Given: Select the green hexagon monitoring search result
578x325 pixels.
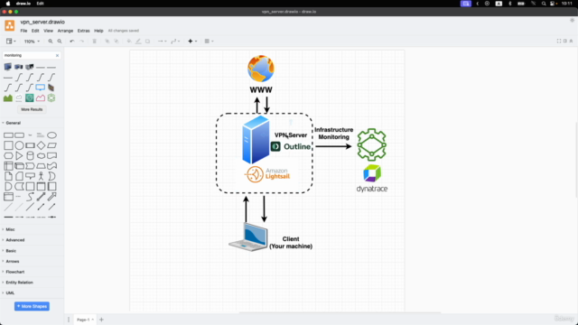Looking at the screenshot, I should pos(51,98).
